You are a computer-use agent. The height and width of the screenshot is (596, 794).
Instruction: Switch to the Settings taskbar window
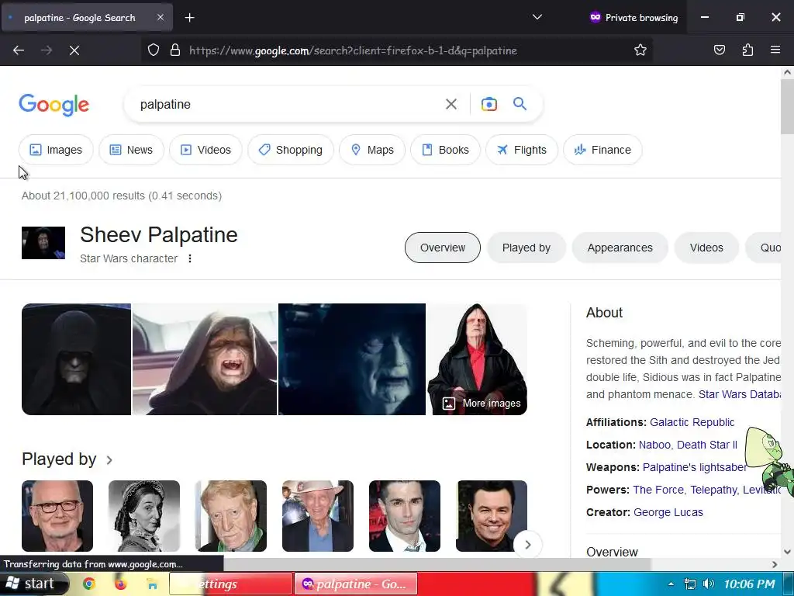[x=231, y=584]
